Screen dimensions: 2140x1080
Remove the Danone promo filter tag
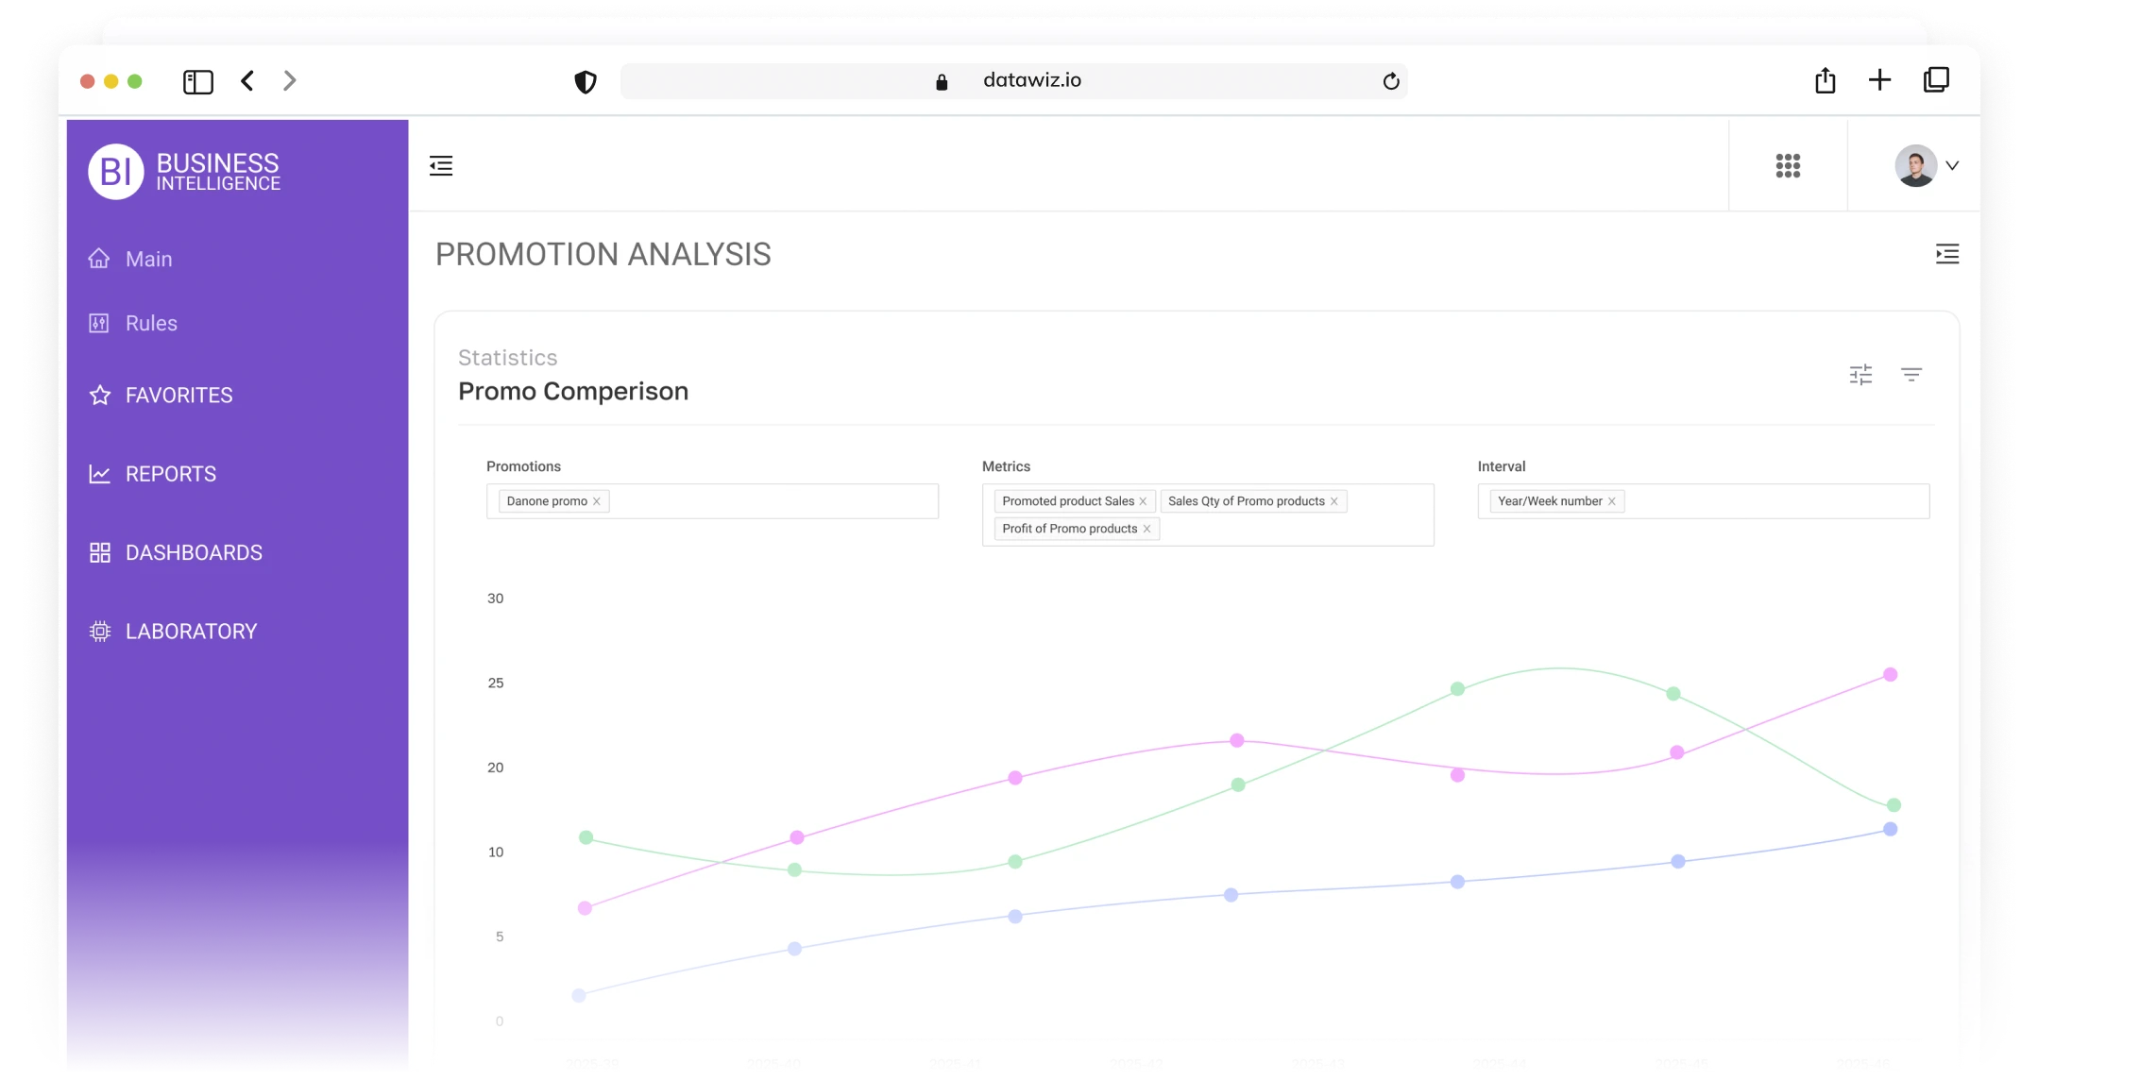(x=596, y=501)
